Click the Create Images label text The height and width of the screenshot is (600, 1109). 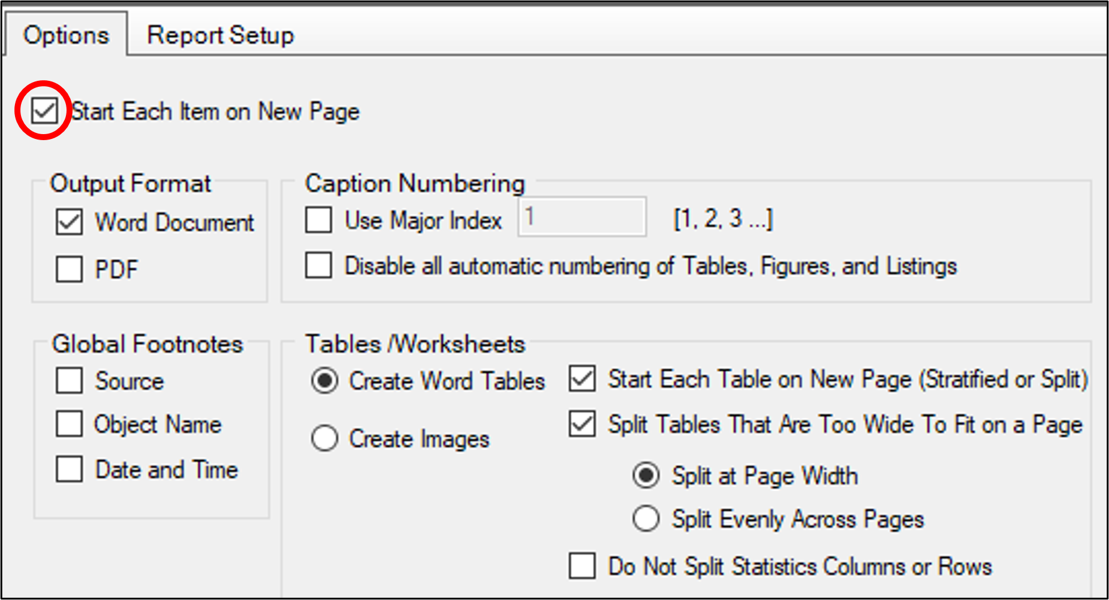point(419,439)
